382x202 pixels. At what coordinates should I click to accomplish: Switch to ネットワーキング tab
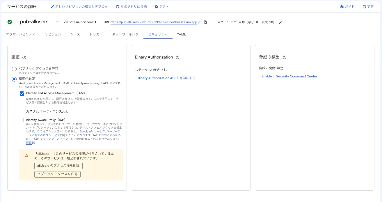(x=125, y=34)
